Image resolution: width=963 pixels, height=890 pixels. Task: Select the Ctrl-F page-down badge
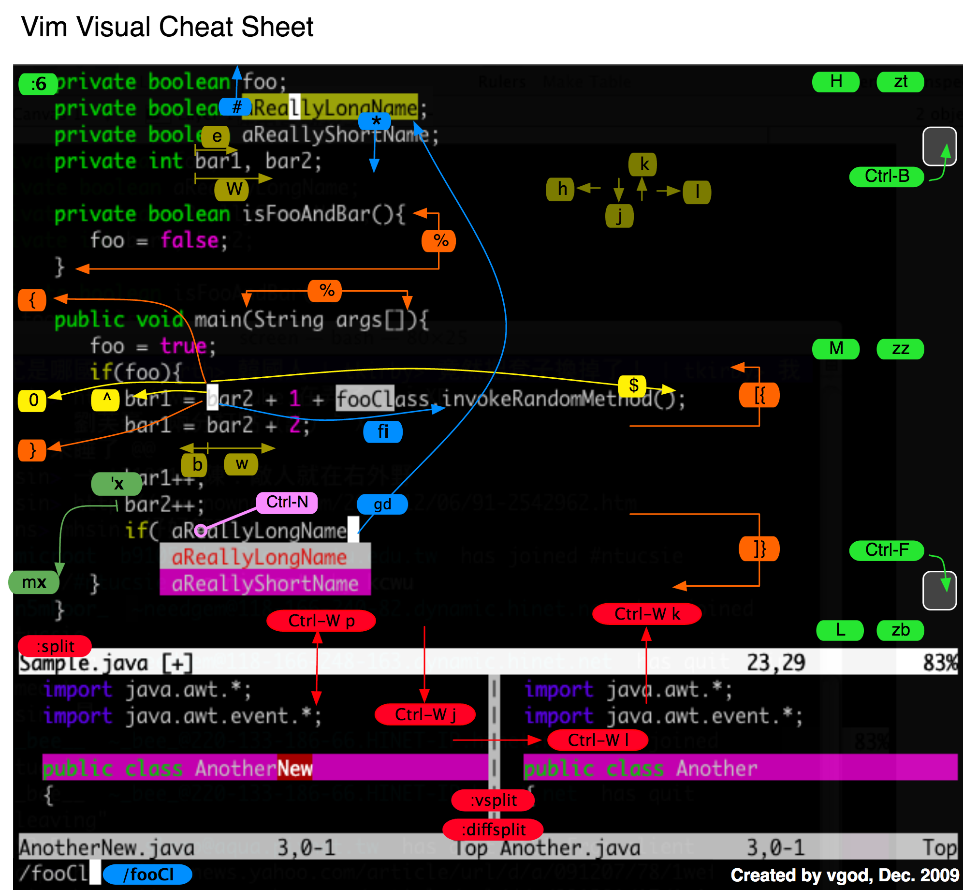887,550
